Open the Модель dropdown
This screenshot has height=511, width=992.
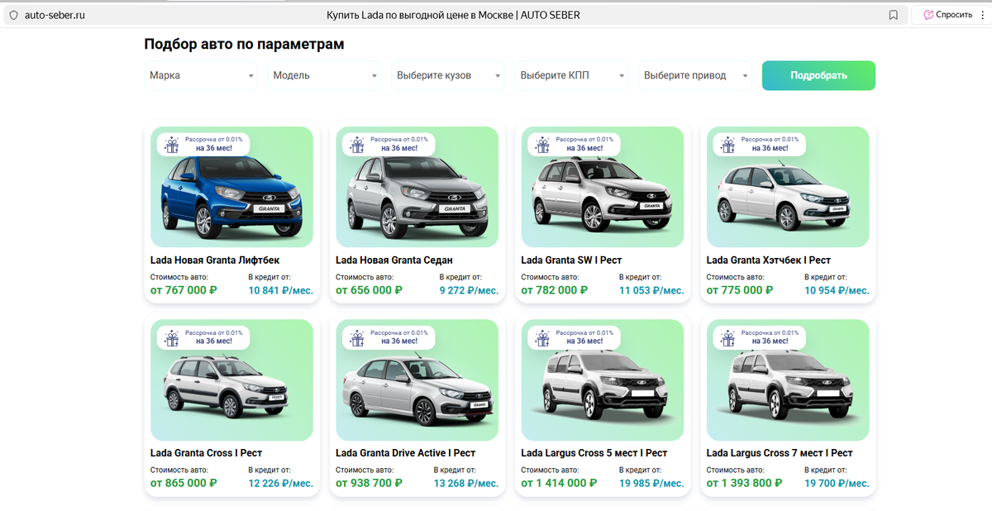324,75
